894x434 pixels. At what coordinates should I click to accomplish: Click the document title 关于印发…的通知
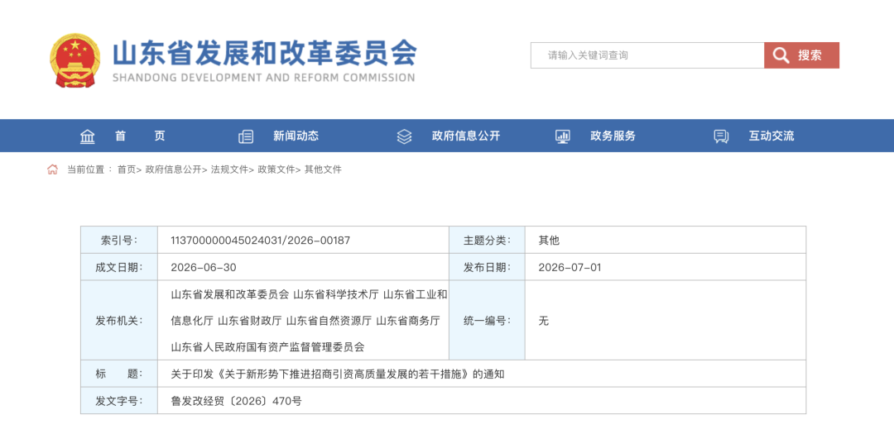coord(338,374)
